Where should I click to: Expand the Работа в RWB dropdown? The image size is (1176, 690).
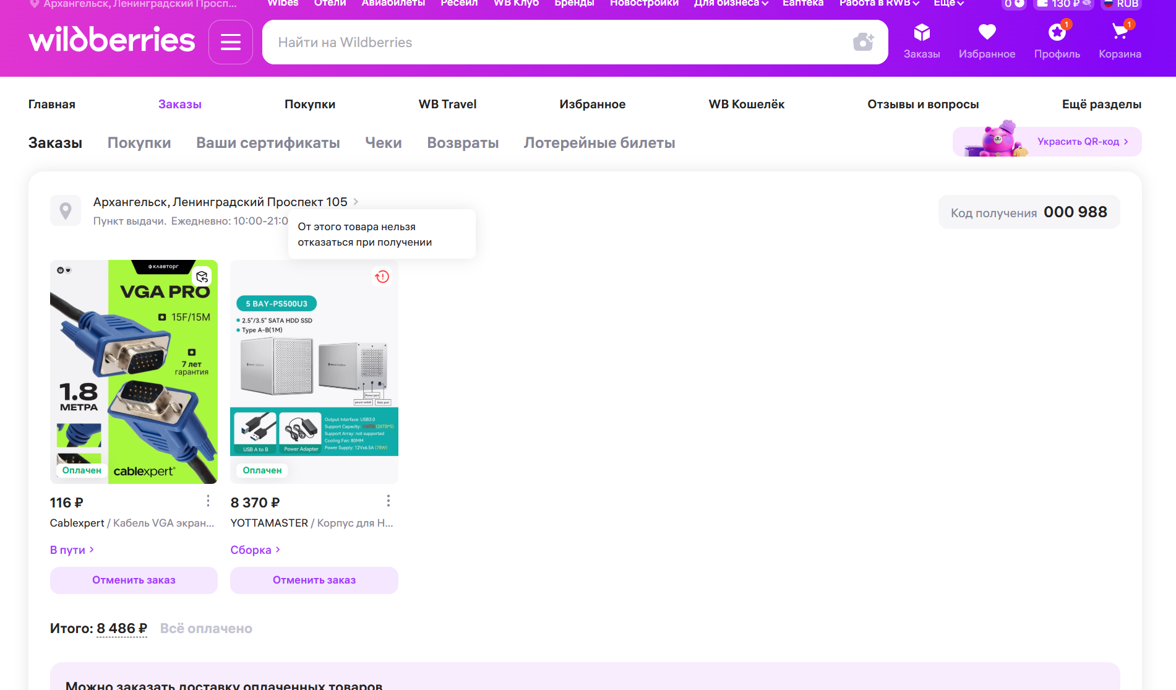pyautogui.click(x=879, y=4)
